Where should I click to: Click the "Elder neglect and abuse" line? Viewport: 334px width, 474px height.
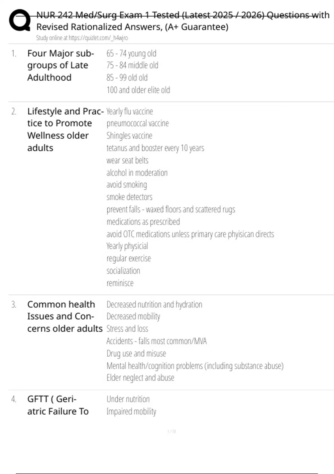pos(140,378)
